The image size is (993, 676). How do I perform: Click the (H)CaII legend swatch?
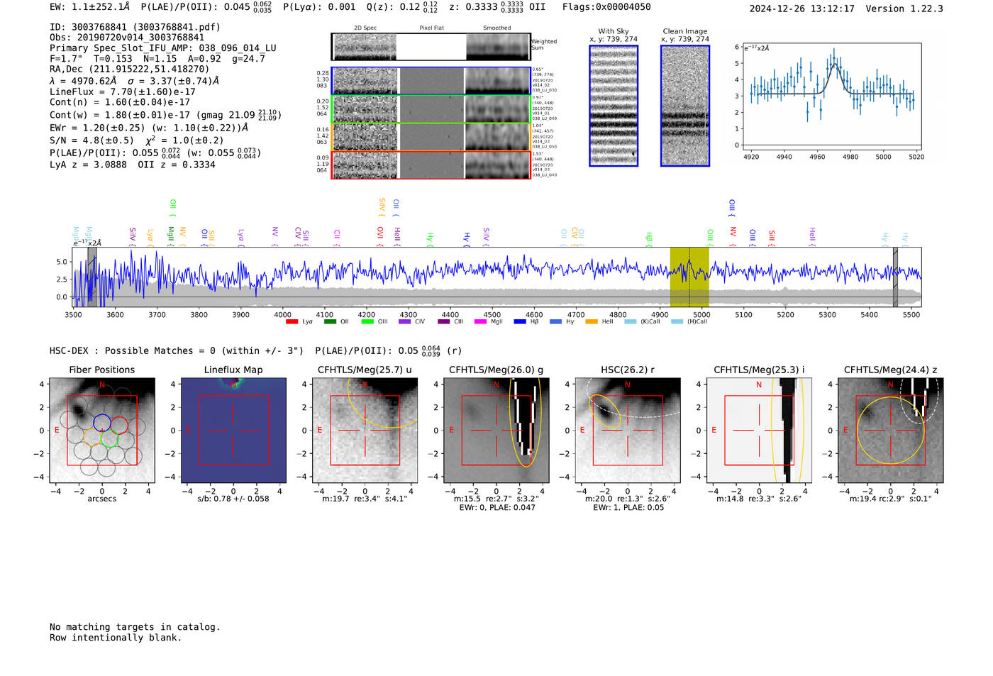(677, 322)
